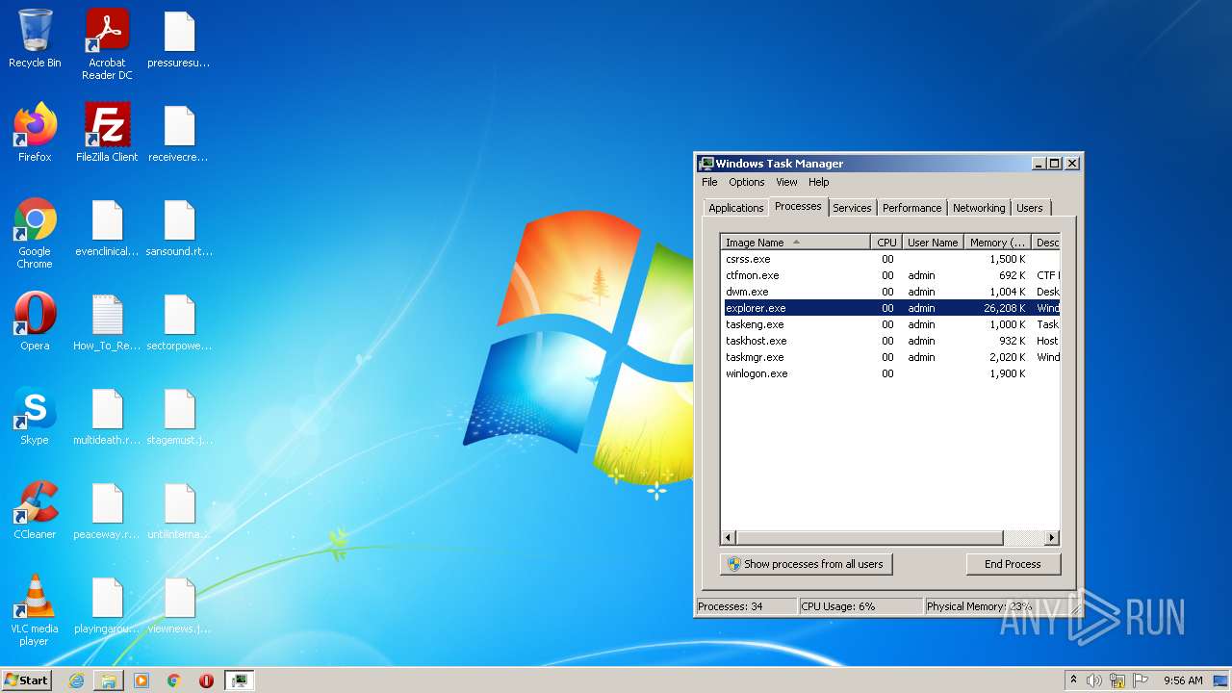This screenshot has height=693, width=1232.
Task: Open Windows Explorer folder in taskbar
Action: pos(109,680)
